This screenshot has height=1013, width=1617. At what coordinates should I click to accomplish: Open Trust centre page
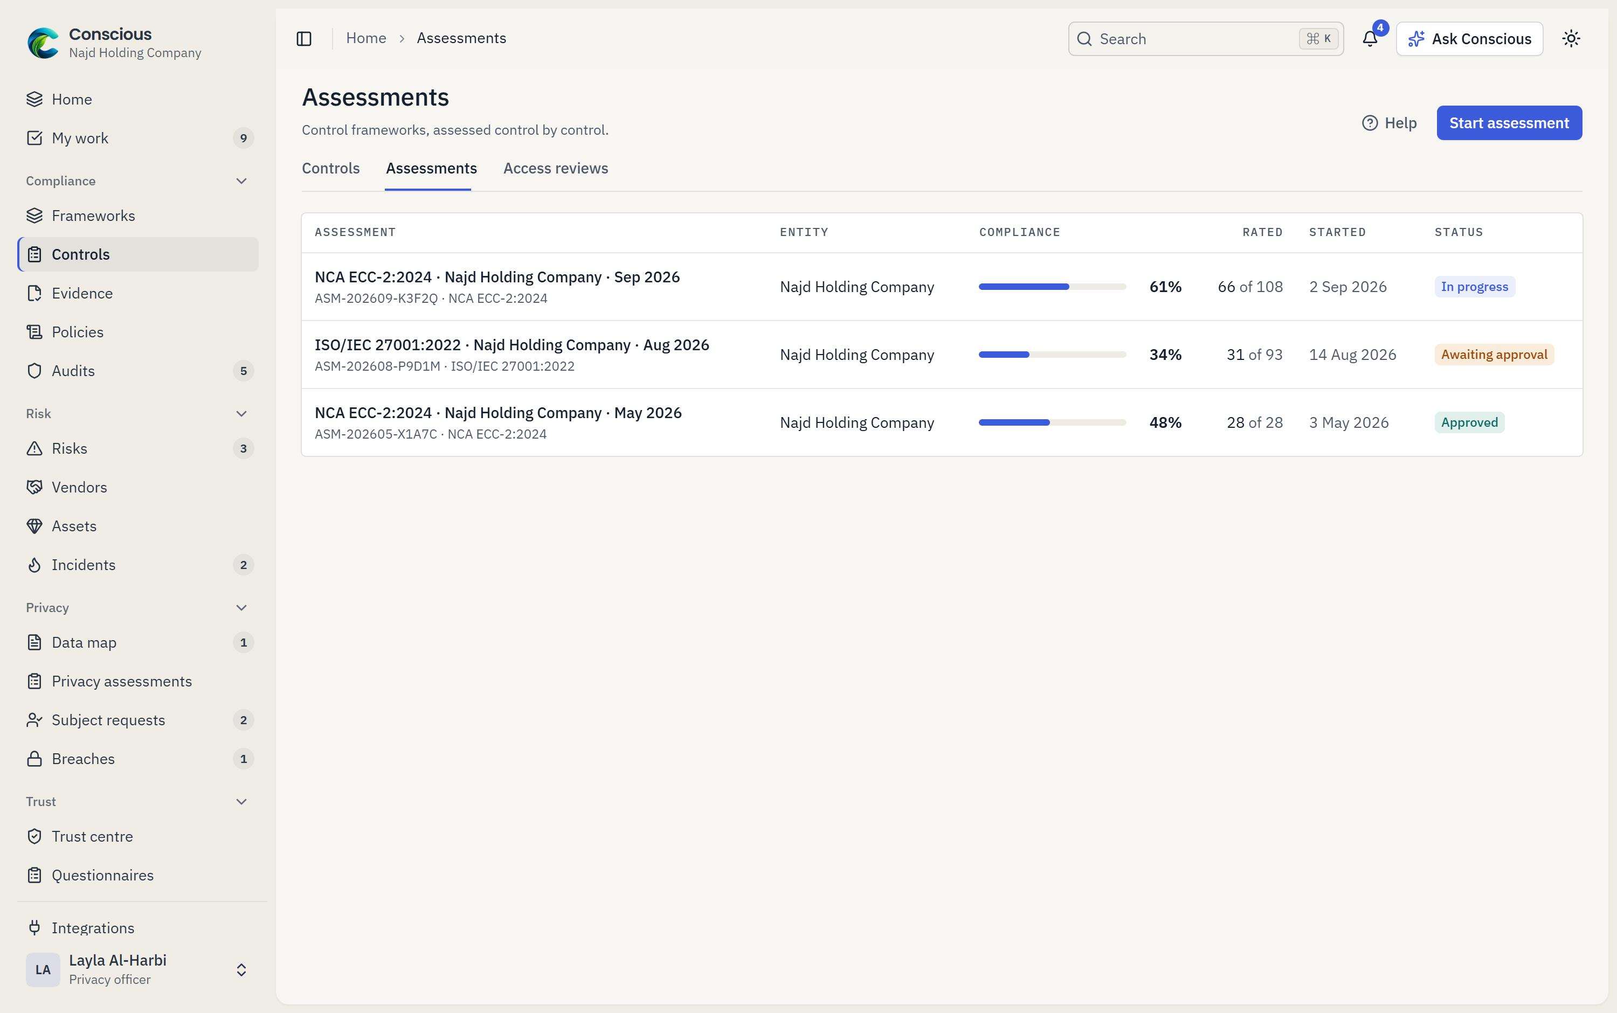138,837
